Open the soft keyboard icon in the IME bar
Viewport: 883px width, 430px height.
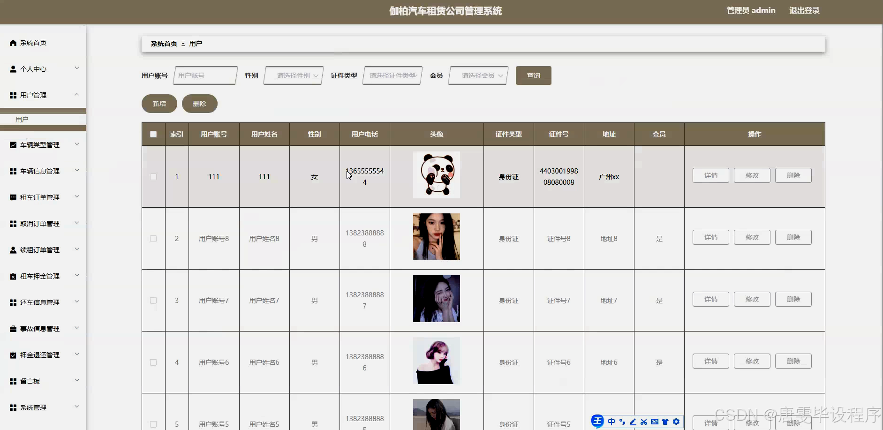coord(655,422)
